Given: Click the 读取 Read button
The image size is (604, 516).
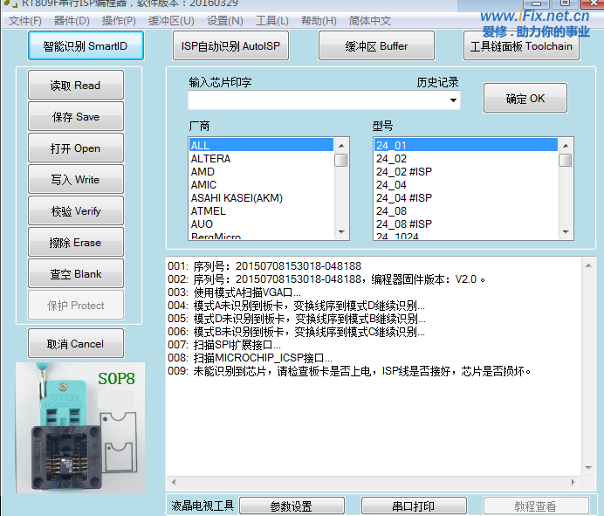Looking at the screenshot, I should pyautogui.click(x=76, y=85).
